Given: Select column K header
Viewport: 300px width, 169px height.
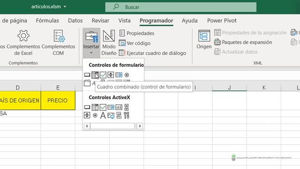Looking at the screenshot, I should point(264,88).
